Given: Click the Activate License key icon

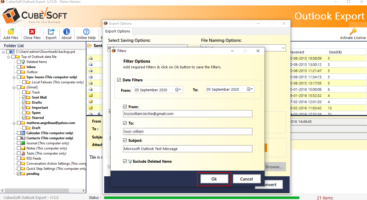Looking at the screenshot, I should point(353,32).
